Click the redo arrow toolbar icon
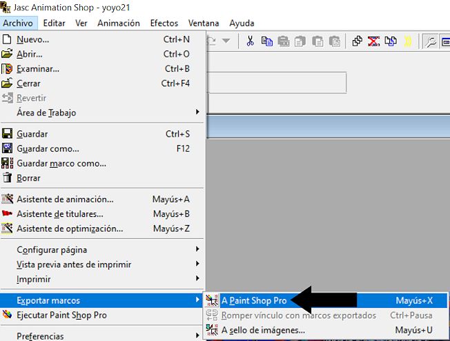 tap(211, 41)
